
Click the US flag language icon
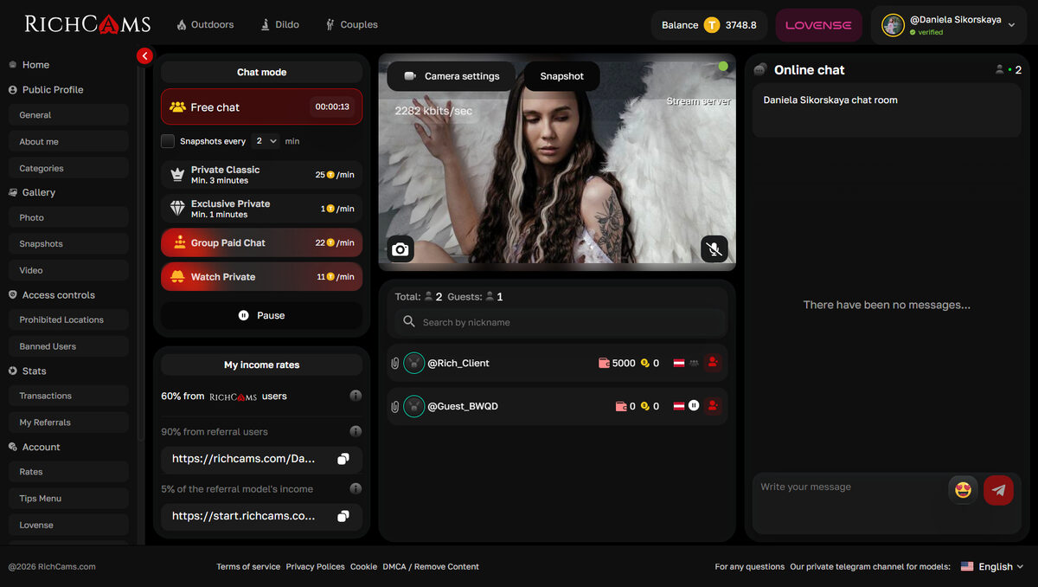click(x=967, y=566)
